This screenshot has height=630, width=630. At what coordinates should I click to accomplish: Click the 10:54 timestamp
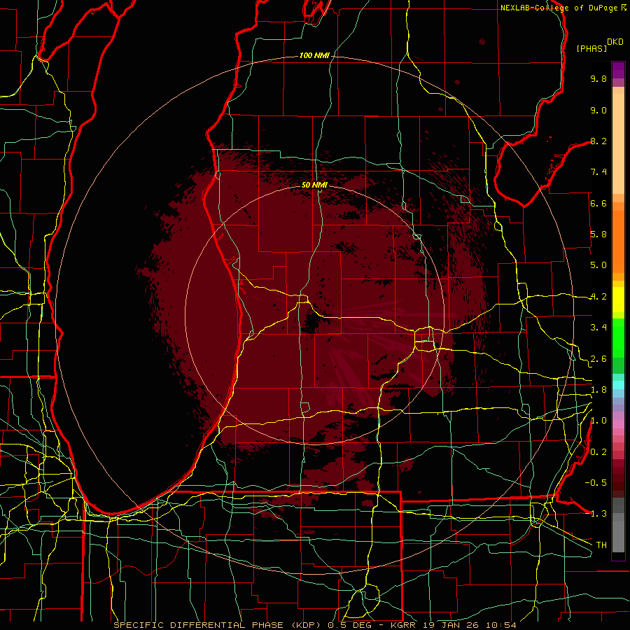(x=500, y=625)
